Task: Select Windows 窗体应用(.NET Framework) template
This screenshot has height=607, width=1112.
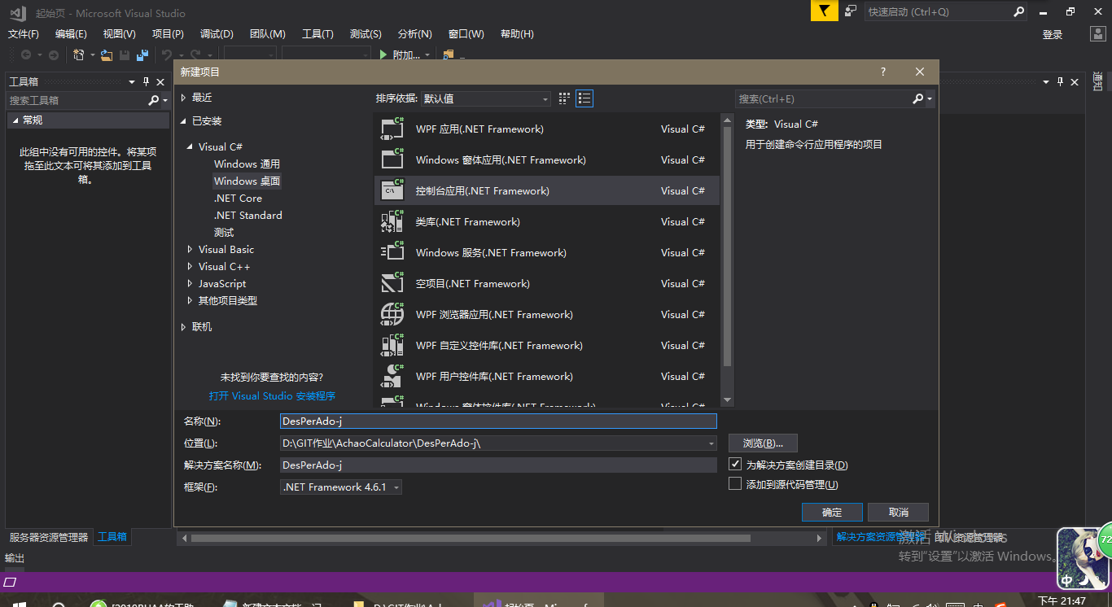Action: [x=546, y=159]
